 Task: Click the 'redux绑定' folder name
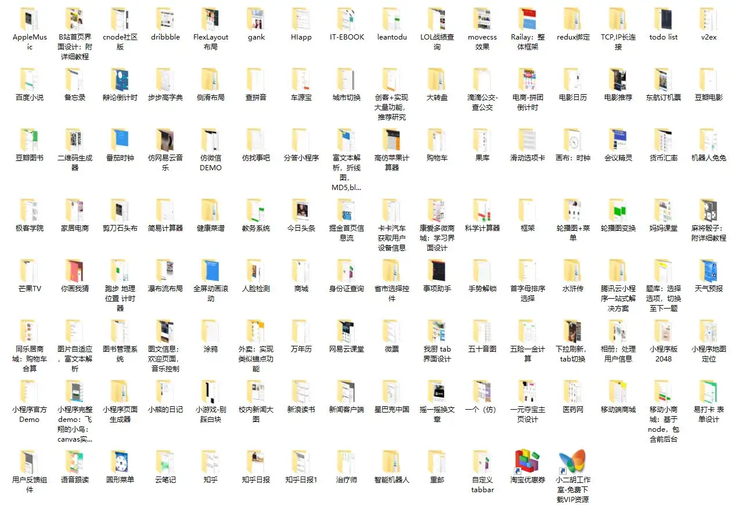573,37
